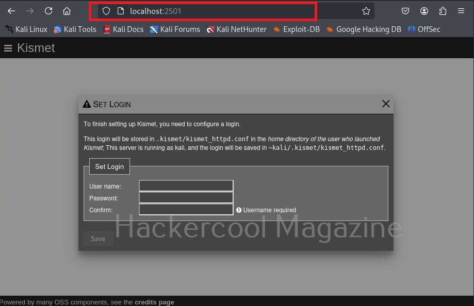Open the Kali Tools bookmark
474x306 pixels.
(x=75, y=29)
